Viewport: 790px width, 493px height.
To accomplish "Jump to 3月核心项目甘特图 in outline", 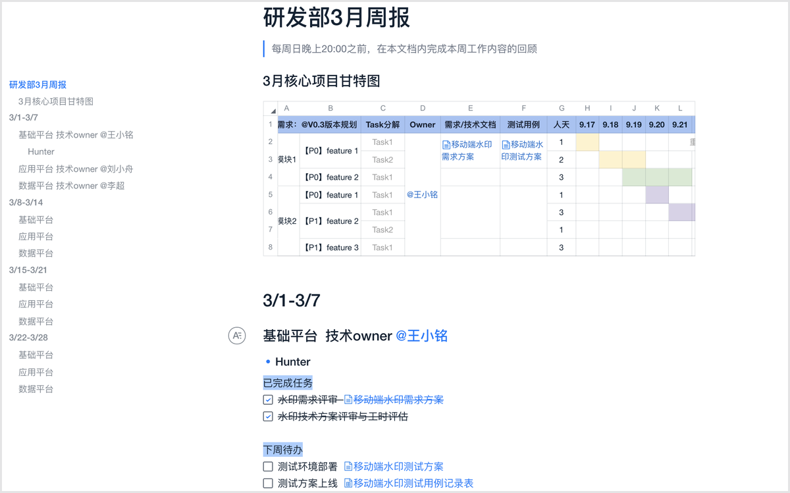I will click(x=56, y=101).
